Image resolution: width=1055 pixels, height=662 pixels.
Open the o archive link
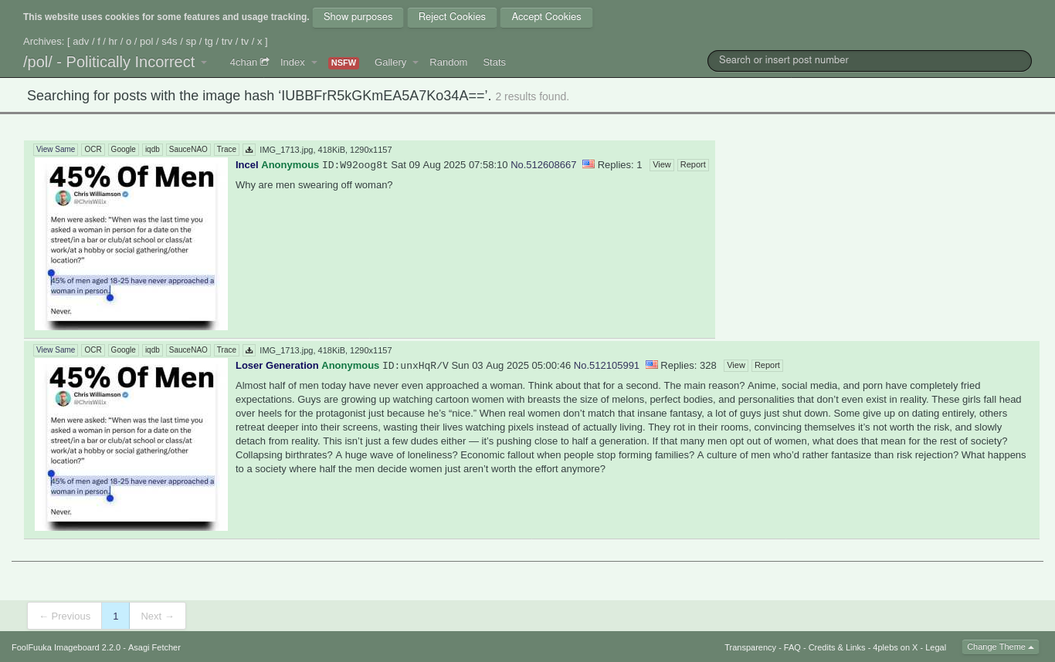[128, 42]
